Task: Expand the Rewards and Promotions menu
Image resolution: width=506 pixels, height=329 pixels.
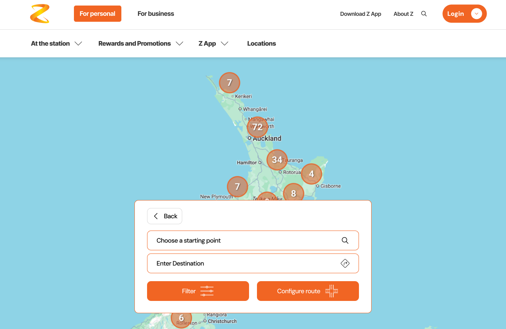Action: point(141,43)
